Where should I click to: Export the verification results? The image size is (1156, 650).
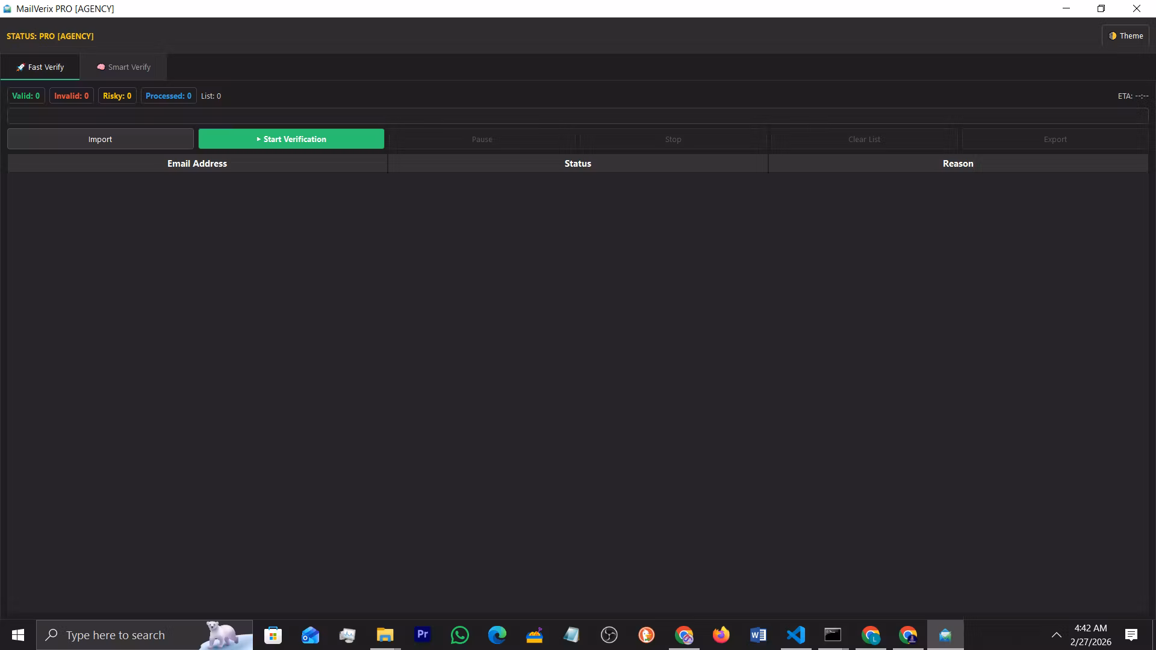pyautogui.click(x=1055, y=139)
